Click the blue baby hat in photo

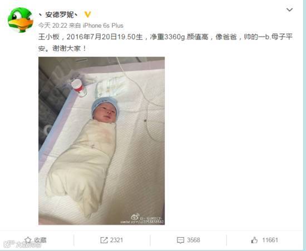pos(104,105)
